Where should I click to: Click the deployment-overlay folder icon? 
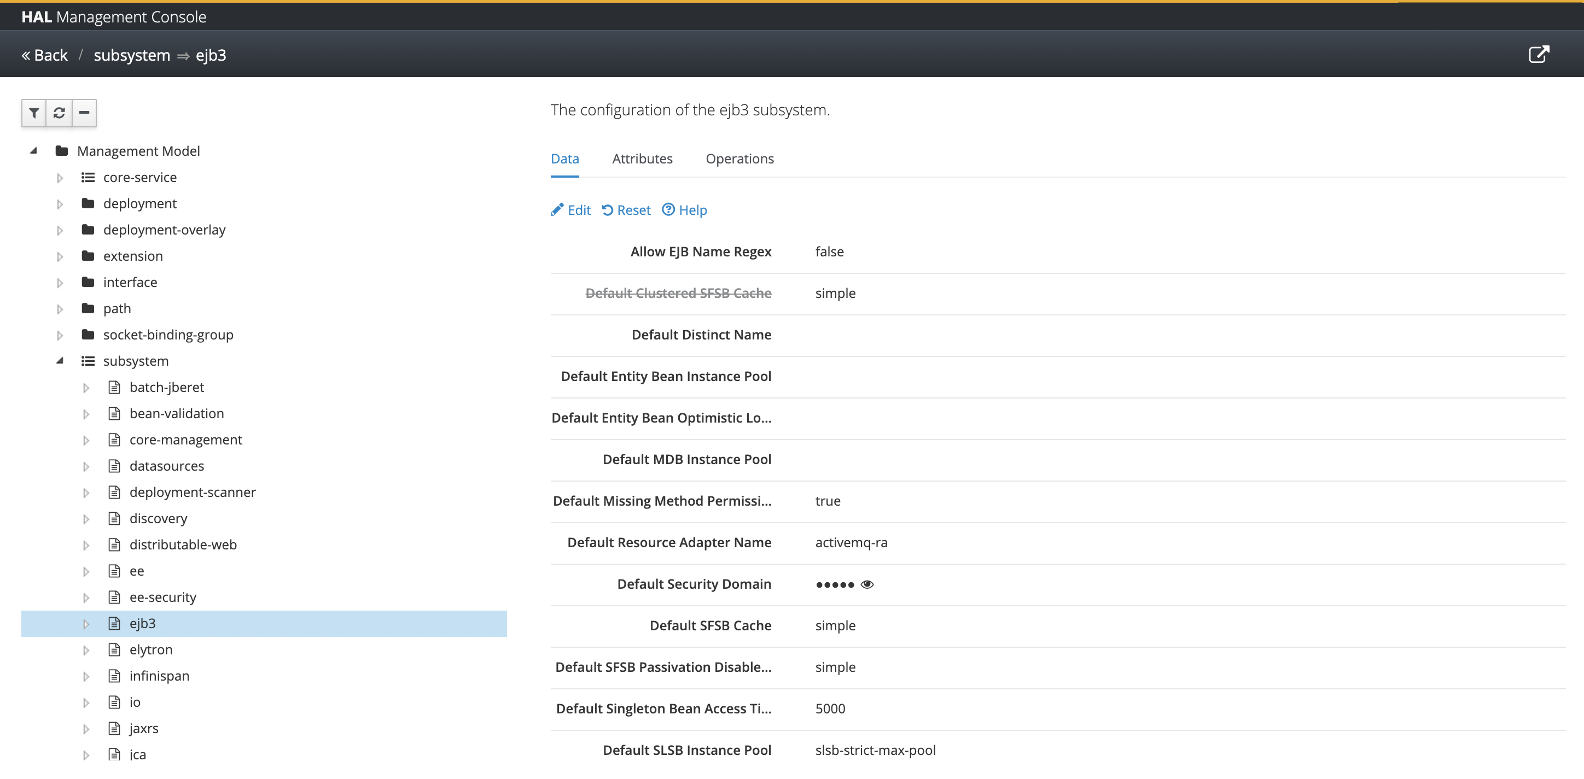click(88, 230)
